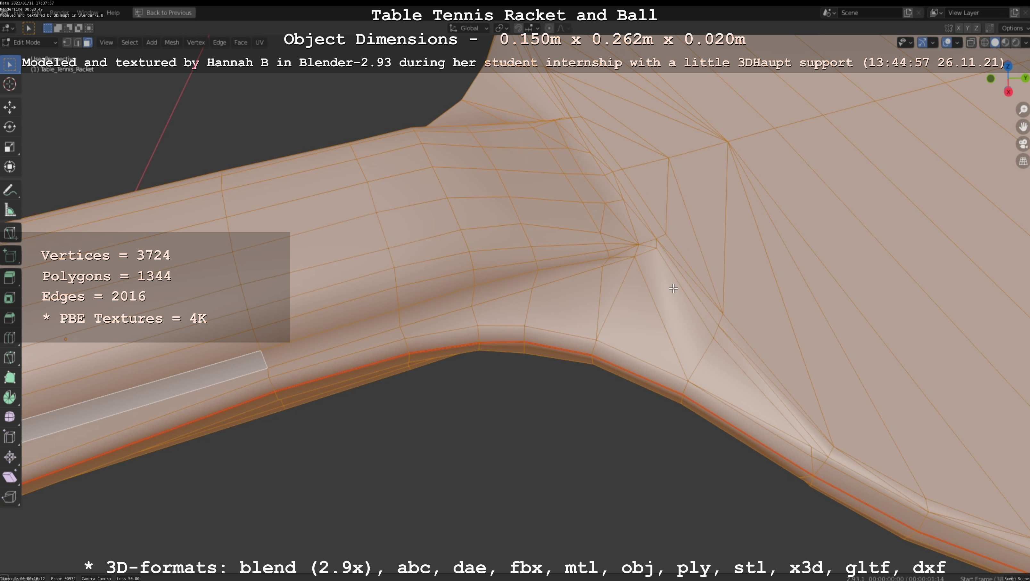Click red X axis on navigation gizmo

coord(1008,92)
